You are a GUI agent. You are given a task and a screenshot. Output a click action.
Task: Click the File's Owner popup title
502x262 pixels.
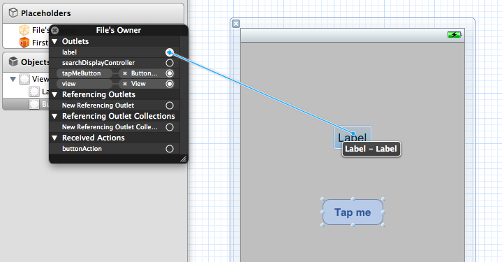(119, 30)
